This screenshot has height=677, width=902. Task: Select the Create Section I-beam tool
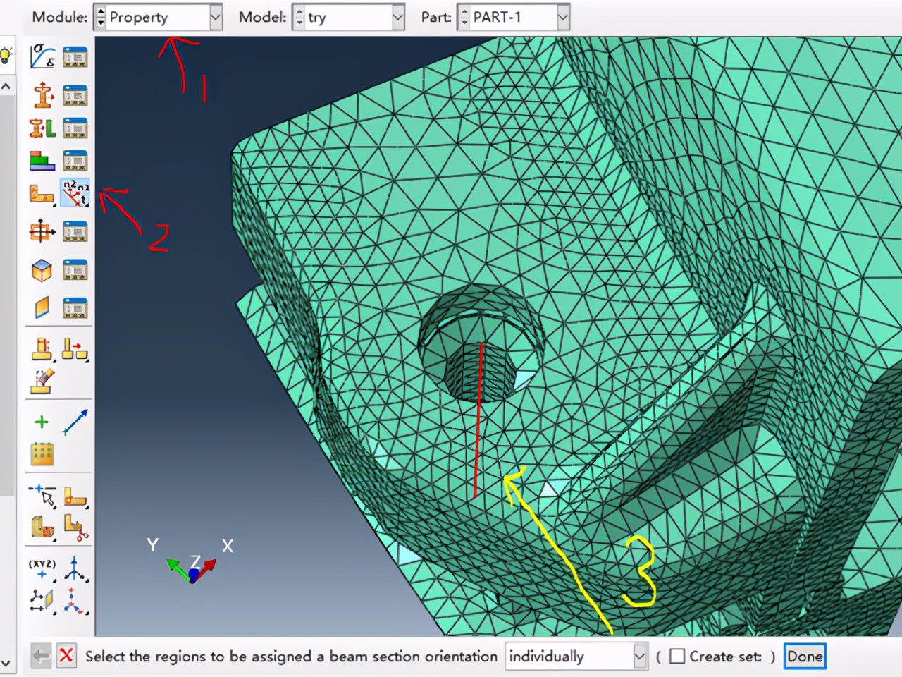click(x=42, y=94)
